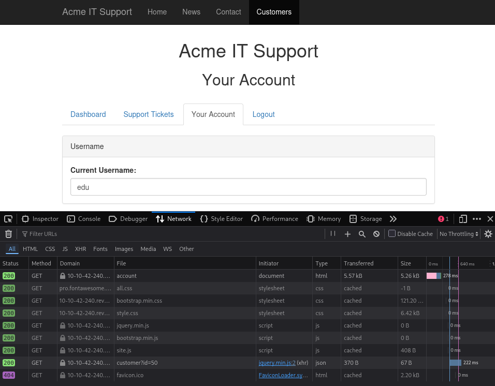
Task: Select the customer?id=50 request row
Action: (248, 363)
